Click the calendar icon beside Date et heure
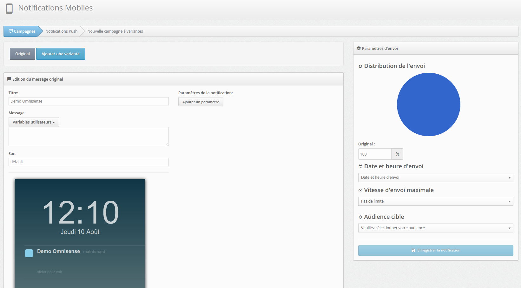This screenshot has width=521, height=288. click(360, 167)
